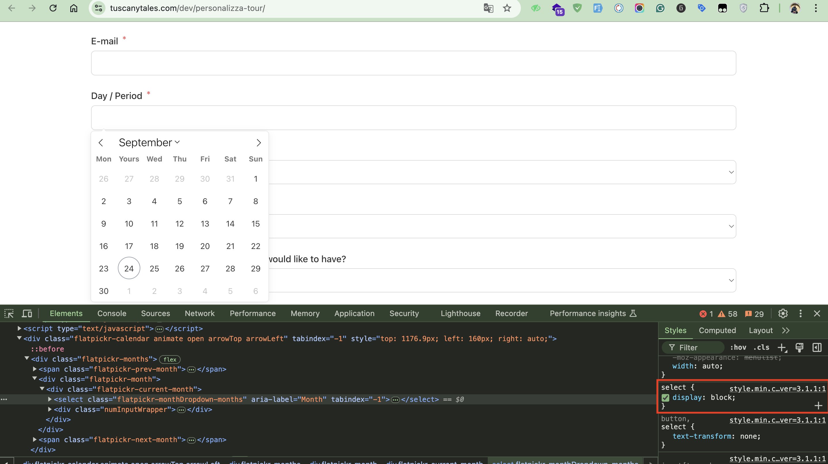Switch to the Computed pane tab

717,330
